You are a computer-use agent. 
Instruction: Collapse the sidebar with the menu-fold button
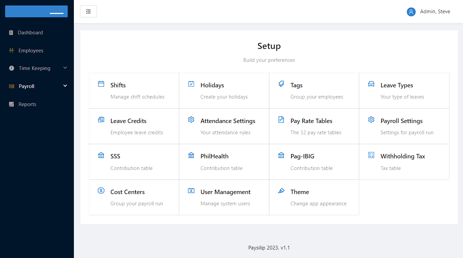[x=89, y=12]
